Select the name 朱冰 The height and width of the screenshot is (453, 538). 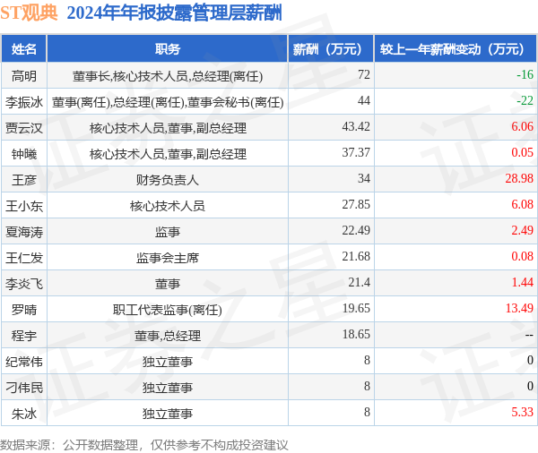tap(24, 414)
